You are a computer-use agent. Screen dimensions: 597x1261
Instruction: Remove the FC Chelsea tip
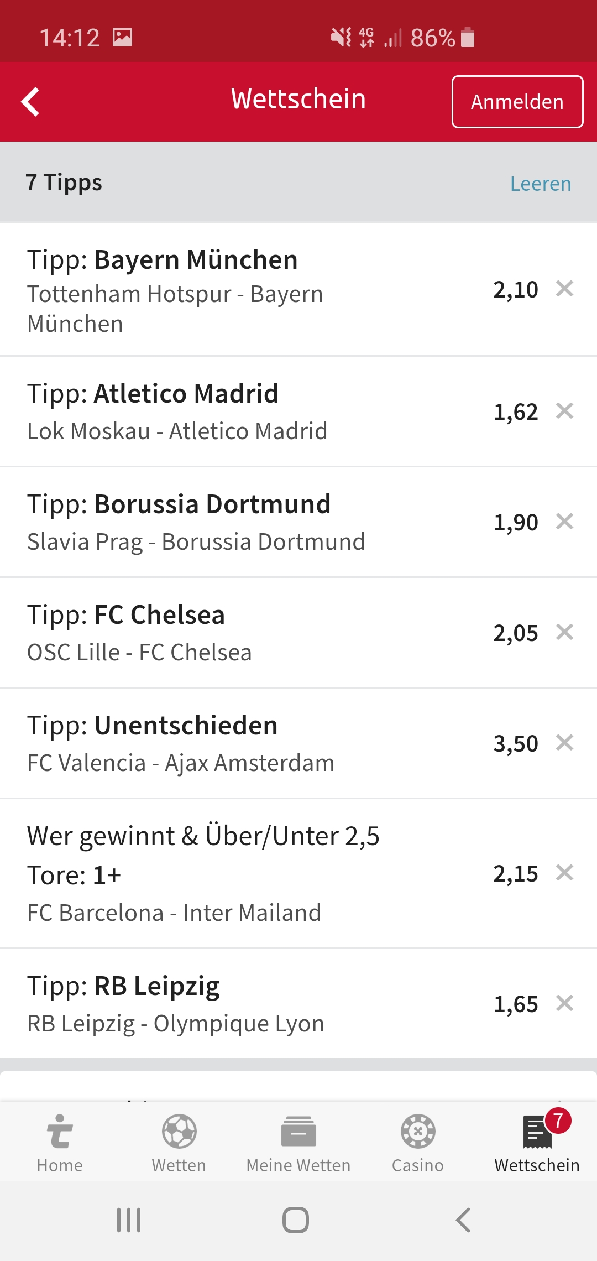(564, 632)
